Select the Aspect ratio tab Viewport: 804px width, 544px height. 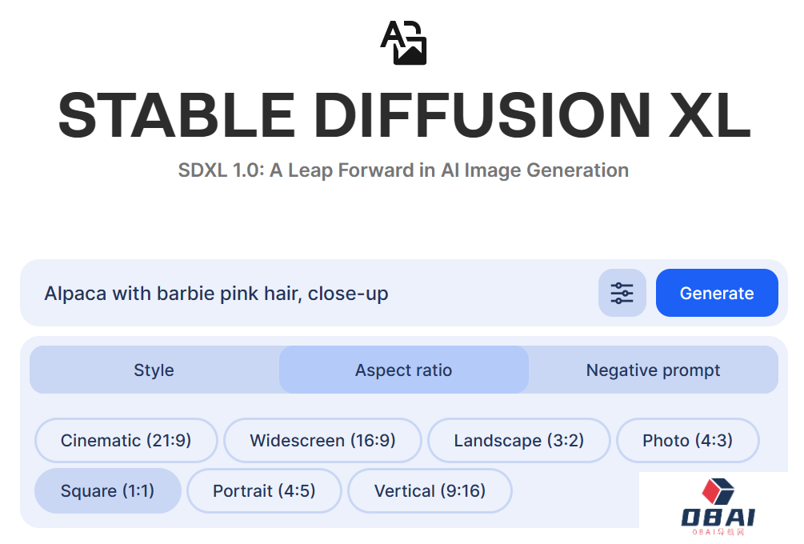point(403,370)
